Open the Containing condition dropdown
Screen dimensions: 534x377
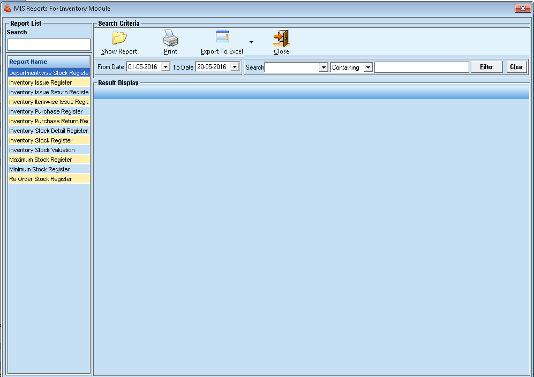coord(367,67)
